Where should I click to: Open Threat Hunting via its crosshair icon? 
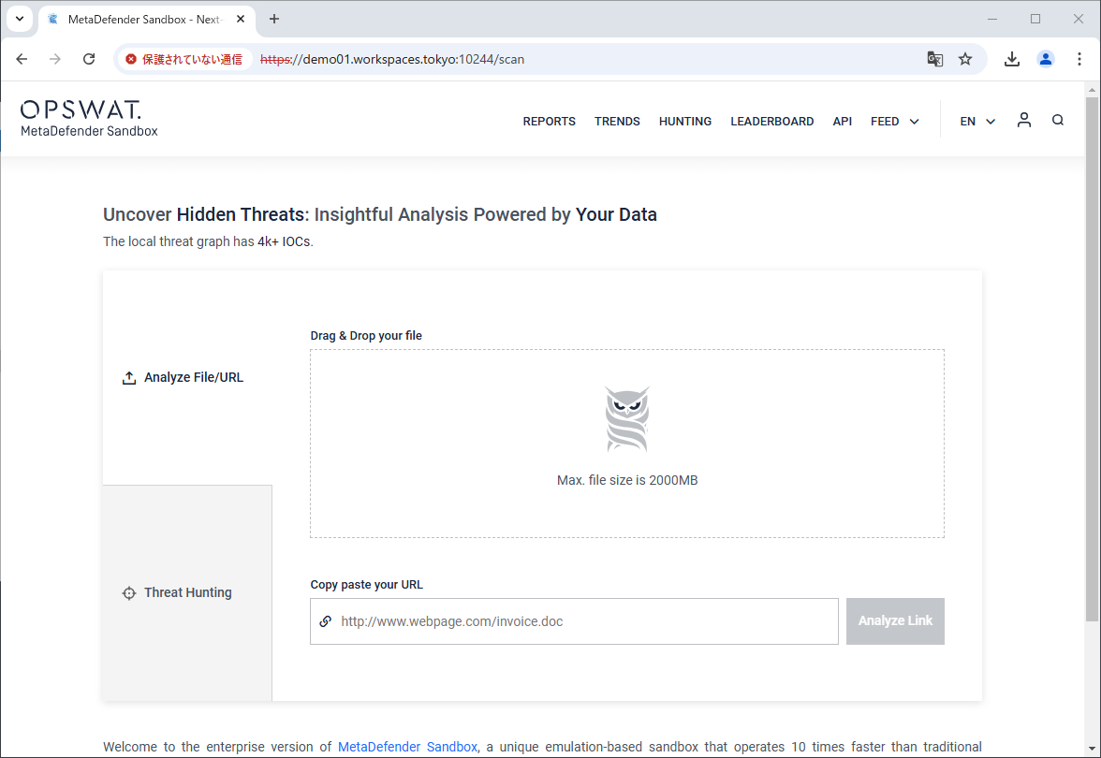[x=128, y=592]
